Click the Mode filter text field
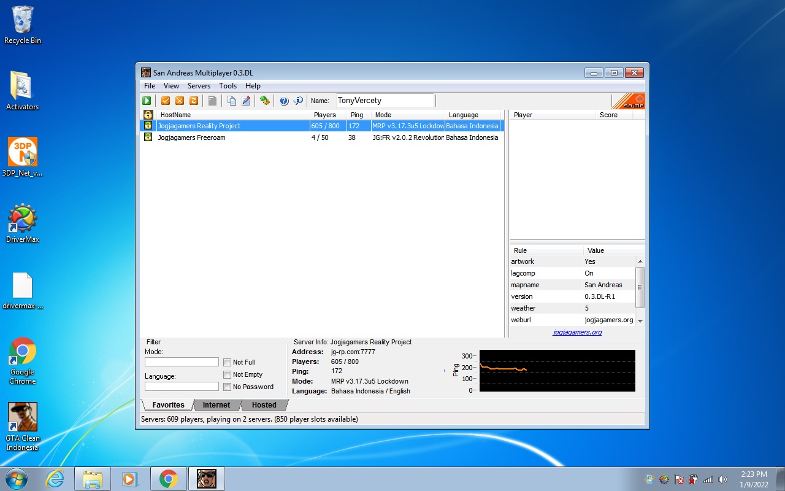 pos(182,362)
